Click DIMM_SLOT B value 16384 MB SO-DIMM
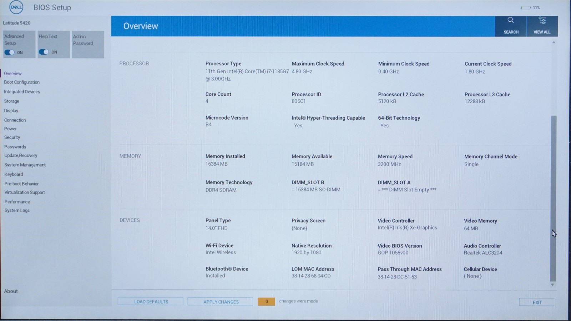Image resolution: width=571 pixels, height=321 pixels. coord(316,190)
